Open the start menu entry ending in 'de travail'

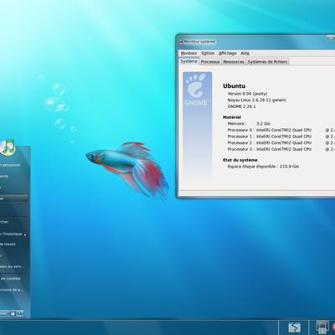coord(8,245)
